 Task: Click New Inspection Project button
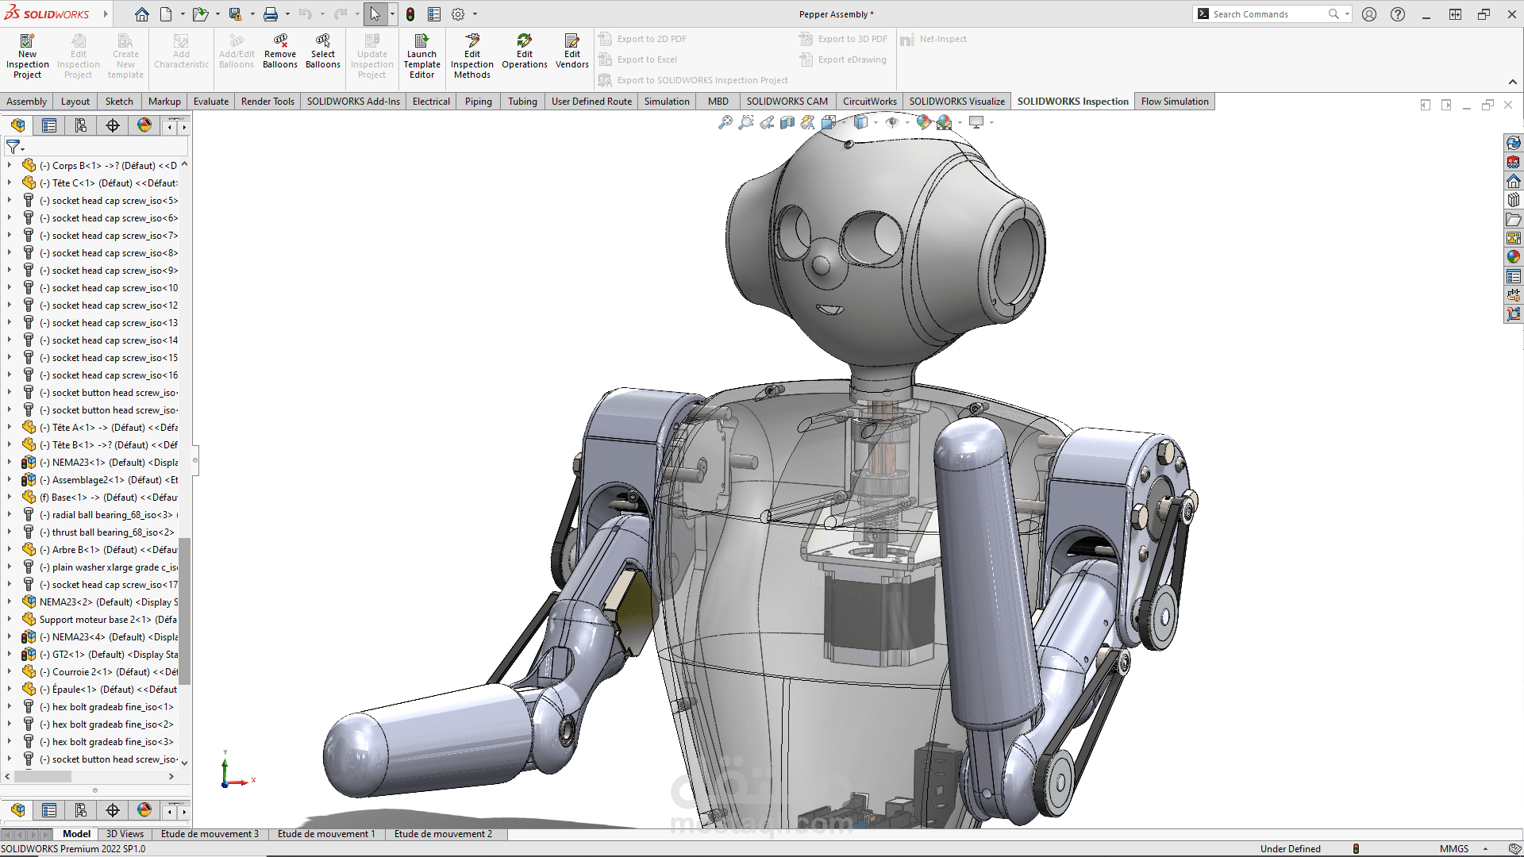tap(27, 56)
